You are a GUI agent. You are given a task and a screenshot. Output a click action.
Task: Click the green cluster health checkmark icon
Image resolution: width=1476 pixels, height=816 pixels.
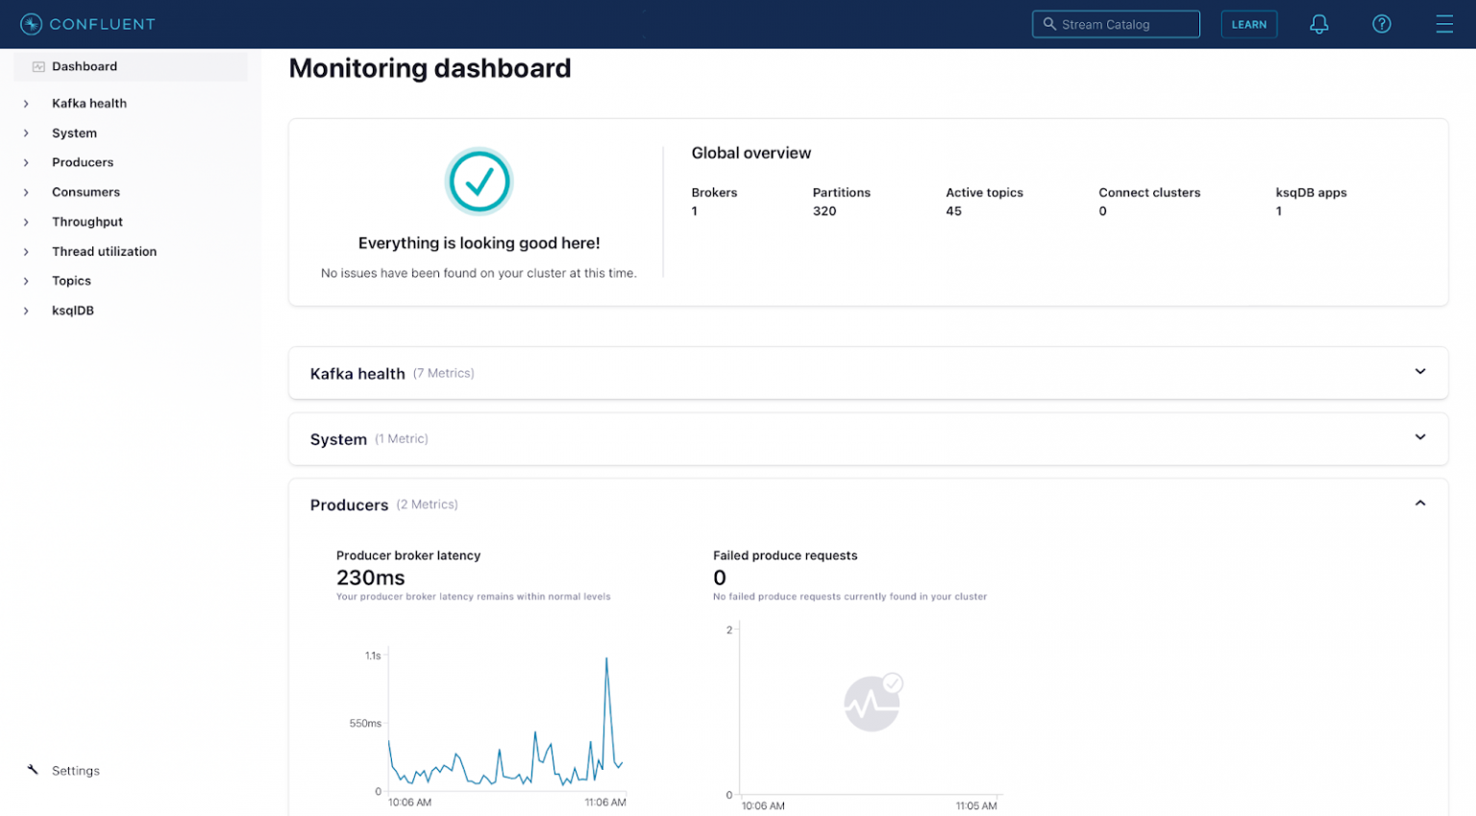480,181
